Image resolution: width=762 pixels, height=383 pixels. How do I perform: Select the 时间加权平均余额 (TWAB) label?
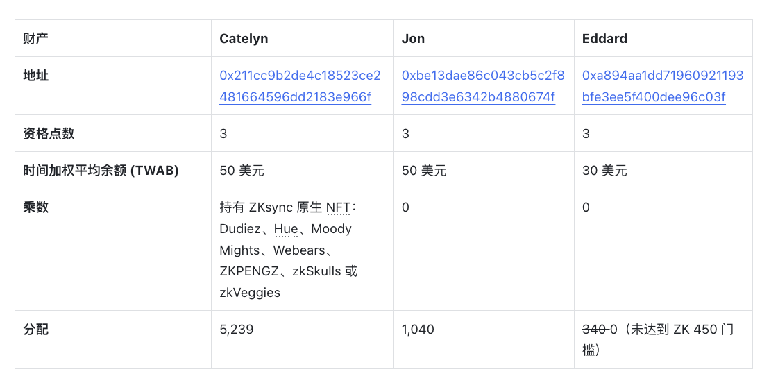click(101, 171)
